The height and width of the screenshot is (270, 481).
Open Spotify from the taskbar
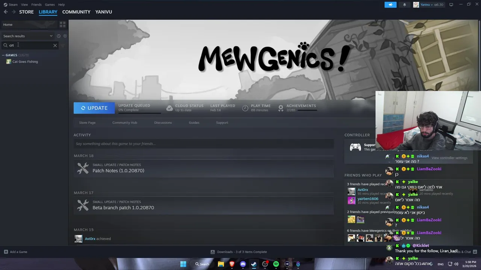click(x=276, y=264)
